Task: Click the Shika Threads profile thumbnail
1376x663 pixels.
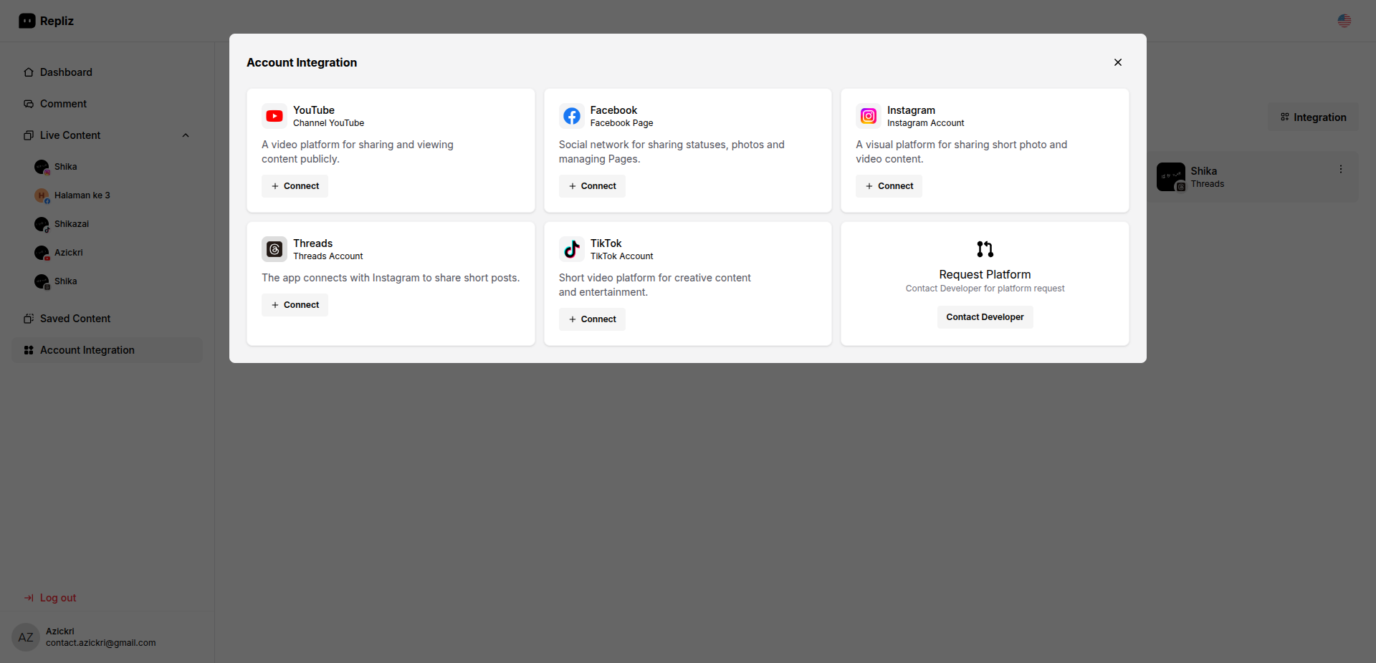Action: (1171, 177)
